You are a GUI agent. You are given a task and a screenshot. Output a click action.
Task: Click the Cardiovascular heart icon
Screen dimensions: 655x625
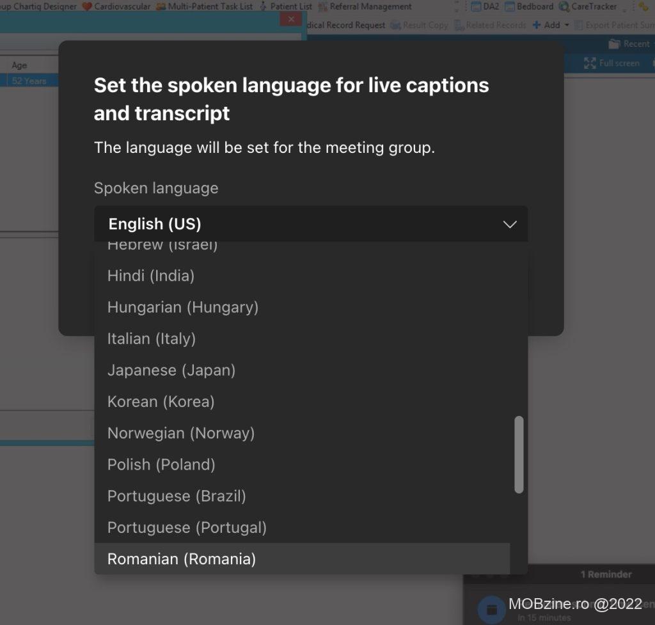87,6
